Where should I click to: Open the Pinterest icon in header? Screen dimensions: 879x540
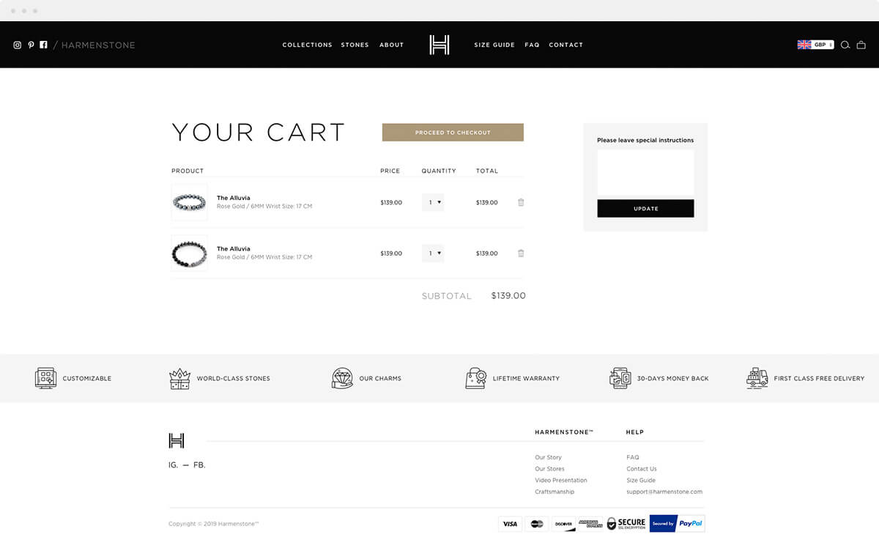(31, 45)
